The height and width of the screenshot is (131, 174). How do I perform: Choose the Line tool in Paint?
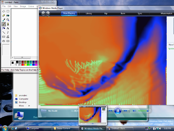(x=4, y=33)
